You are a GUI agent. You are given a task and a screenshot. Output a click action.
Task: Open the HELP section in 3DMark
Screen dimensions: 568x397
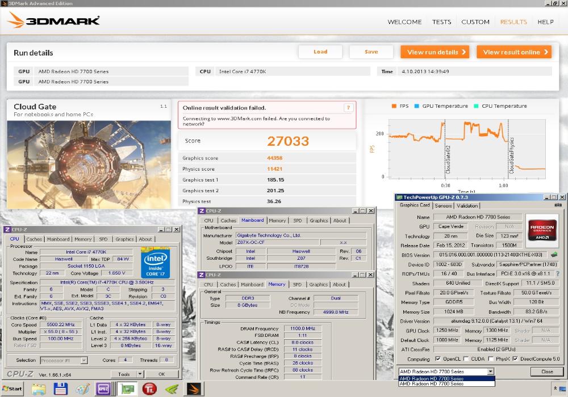545,22
